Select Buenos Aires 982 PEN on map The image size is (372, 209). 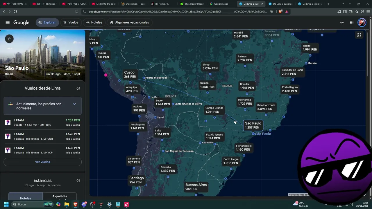[x=196, y=187]
